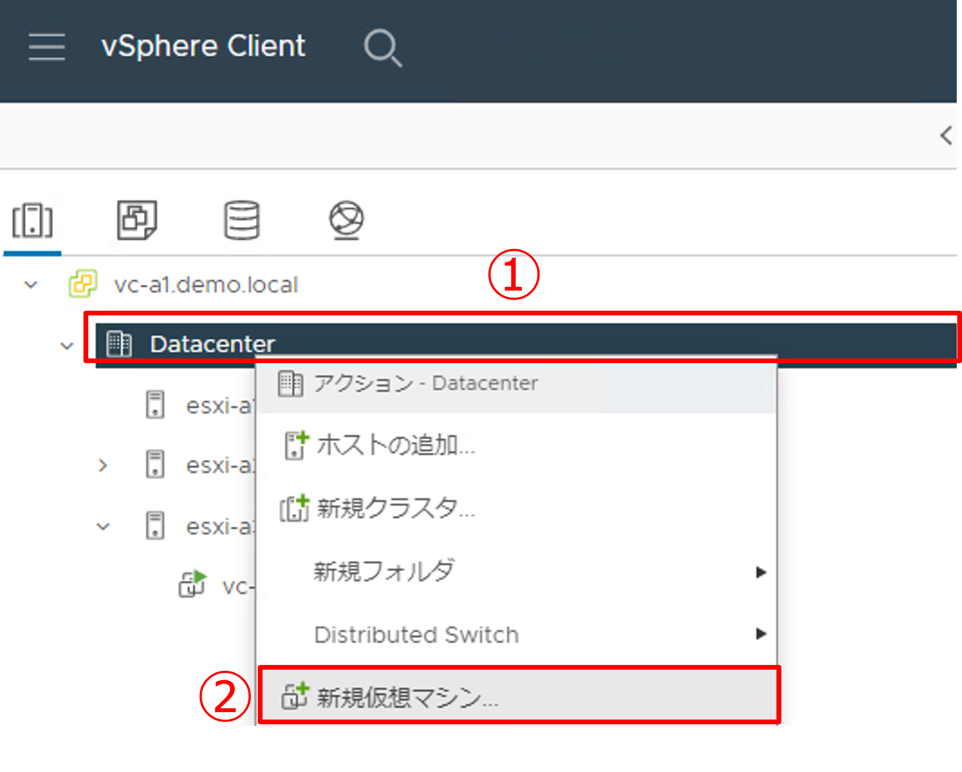Select the vc- virtual machine entry
The width and height of the screenshot is (962, 772).
tap(238, 587)
